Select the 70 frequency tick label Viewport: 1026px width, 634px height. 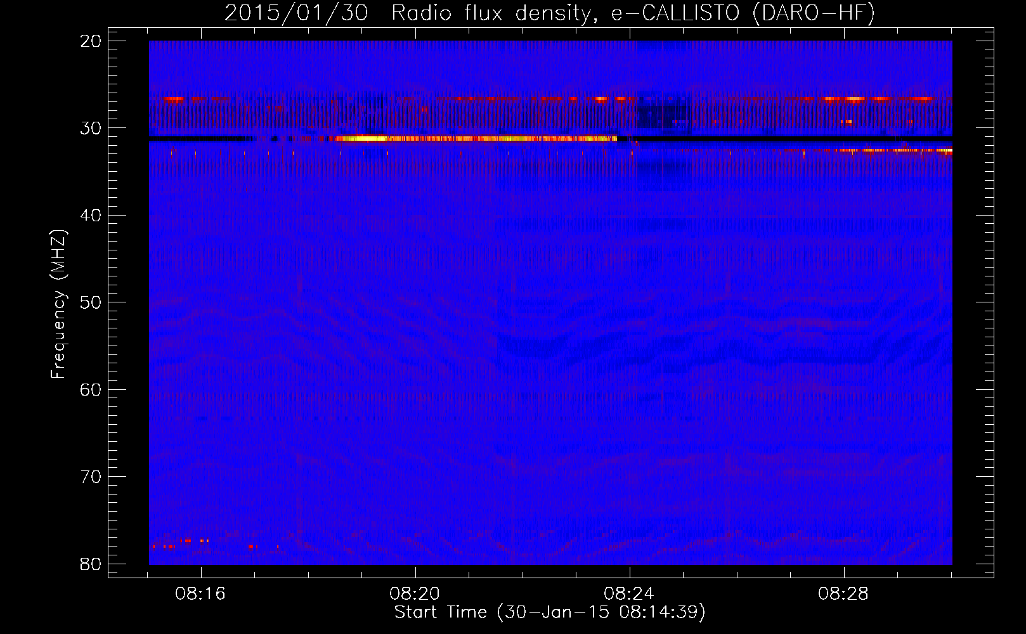click(91, 477)
